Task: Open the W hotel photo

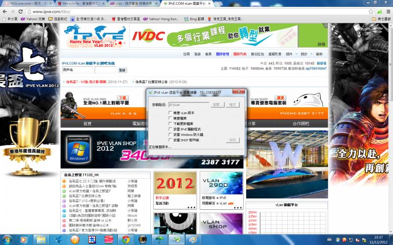Action: 287,164
